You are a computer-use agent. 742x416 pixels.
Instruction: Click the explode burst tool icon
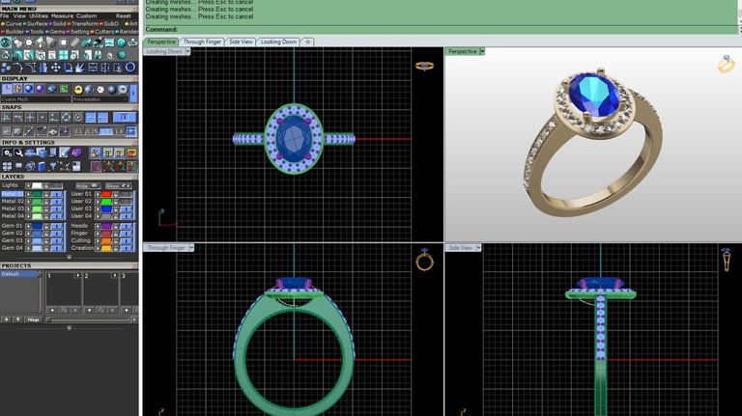click(x=79, y=68)
